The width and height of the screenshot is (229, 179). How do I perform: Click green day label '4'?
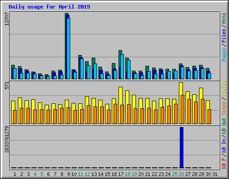click(35, 174)
